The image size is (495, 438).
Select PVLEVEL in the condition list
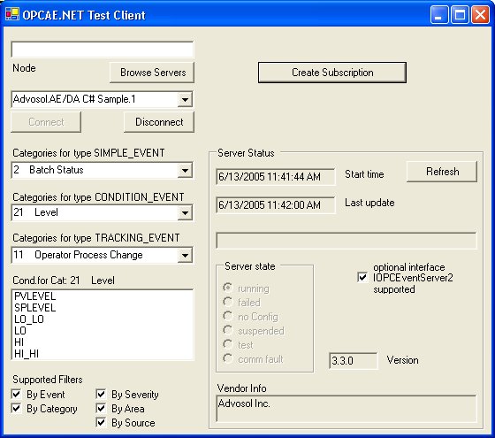click(35, 296)
